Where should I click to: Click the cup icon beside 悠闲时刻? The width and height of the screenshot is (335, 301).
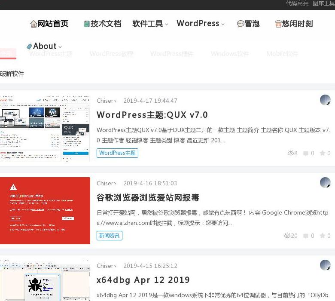pos(278,24)
